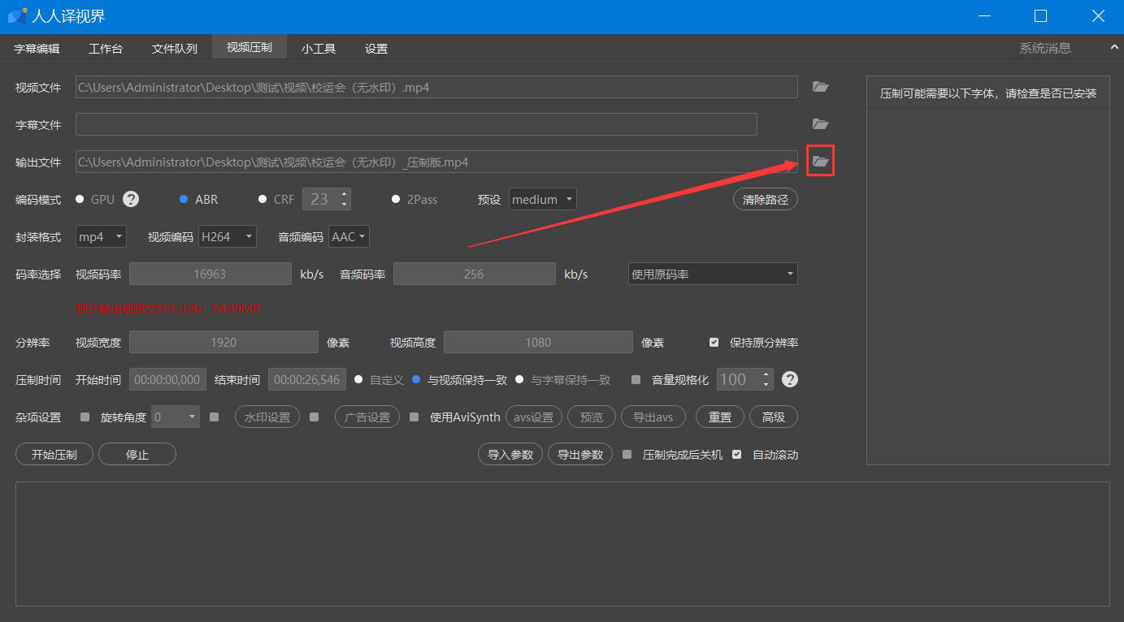Increase the CRF value stepper

coord(345,194)
